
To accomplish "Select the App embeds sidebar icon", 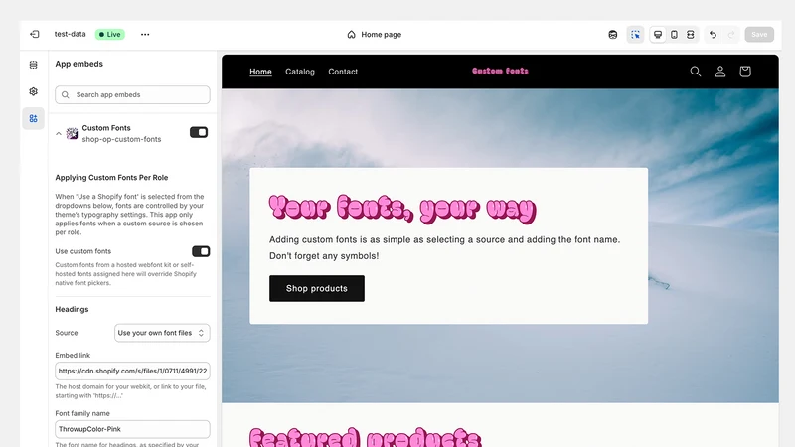I will (x=34, y=118).
